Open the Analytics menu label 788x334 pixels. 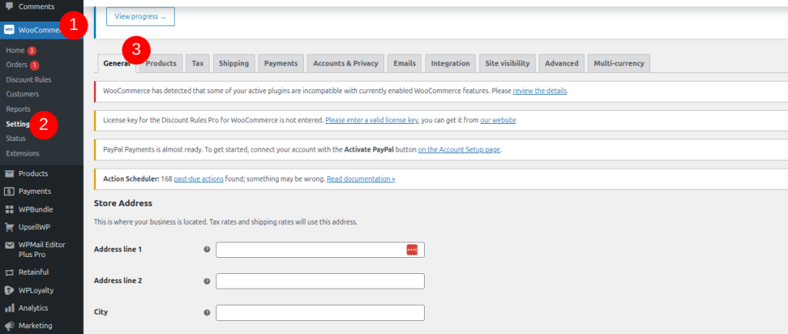pyautogui.click(x=33, y=308)
